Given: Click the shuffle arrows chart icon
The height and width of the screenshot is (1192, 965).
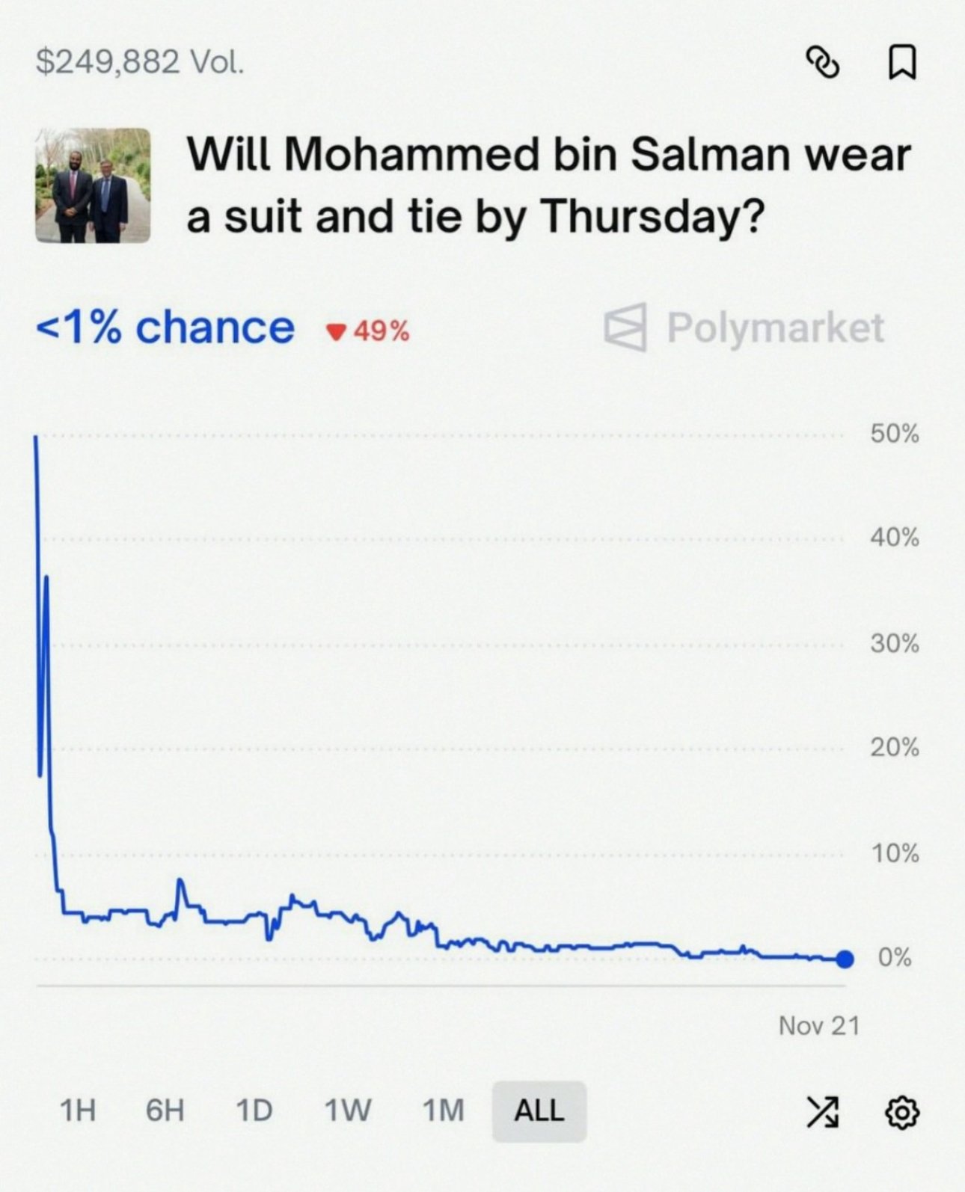Looking at the screenshot, I should tap(821, 1112).
